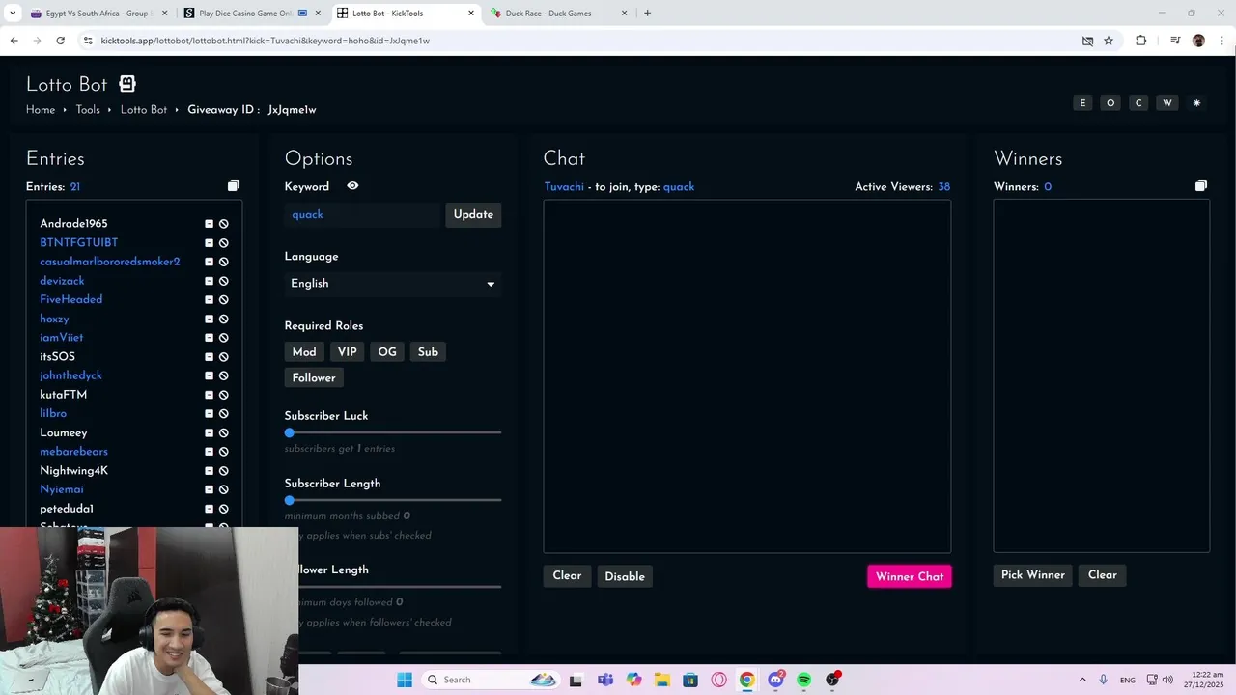Viewport: 1236px width, 695px height.
Task: Remove the kutaFTM entry with the minus icon
Action: [209, 395]
